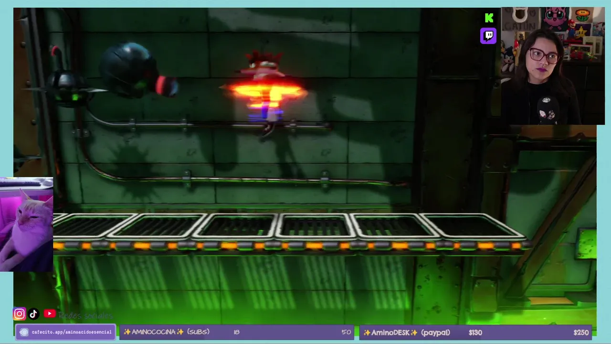611x344 pixels.
Task: Click the AMINOCOCINA subs goal progress bar
Action: pyautogui.click(x=237, y=332)
